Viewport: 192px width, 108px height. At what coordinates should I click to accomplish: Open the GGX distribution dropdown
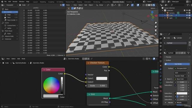pos(181,73)
